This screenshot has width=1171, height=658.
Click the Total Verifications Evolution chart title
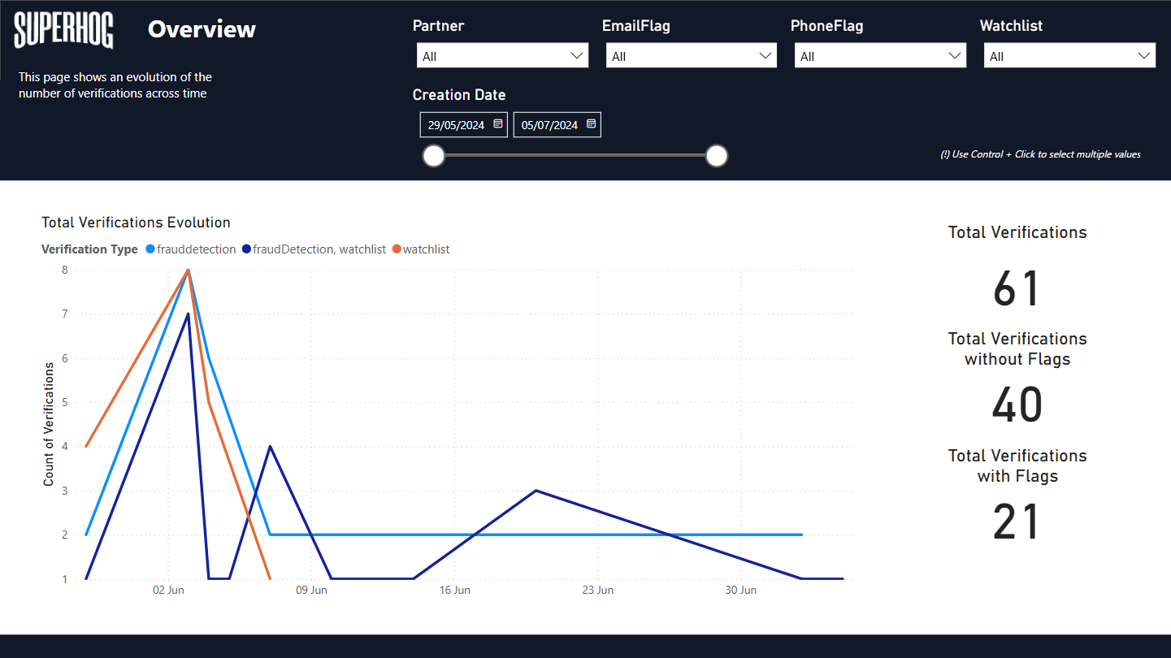(136, 223)
